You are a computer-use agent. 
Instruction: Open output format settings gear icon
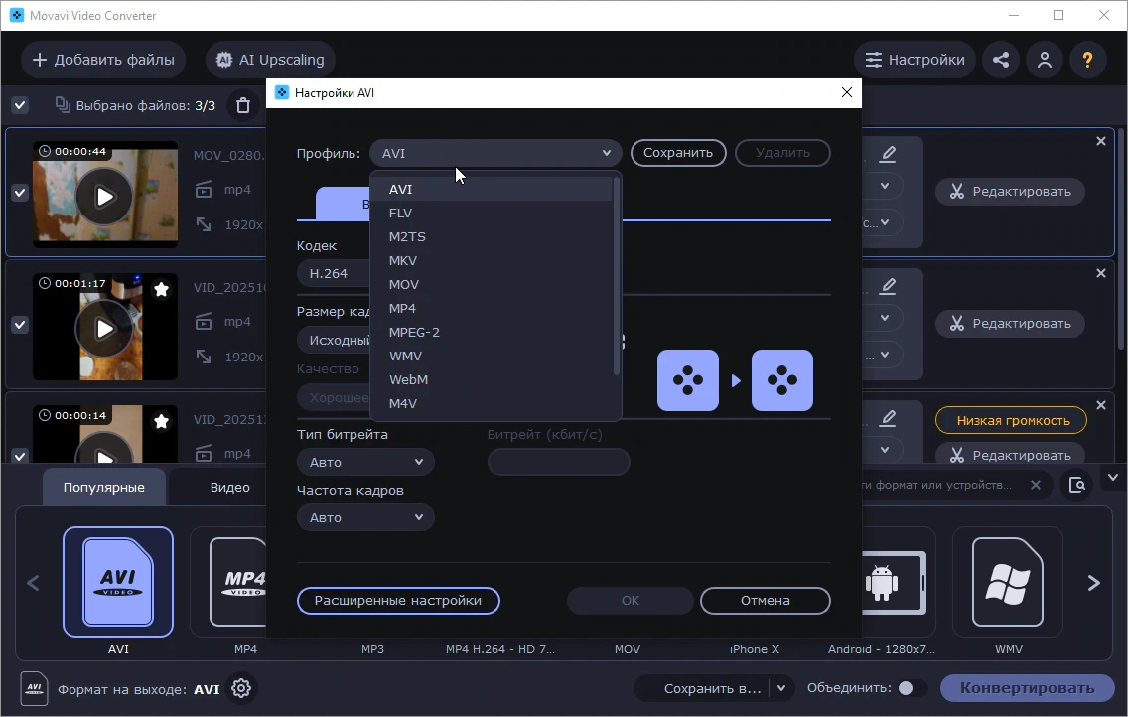[x=241, y=688]
